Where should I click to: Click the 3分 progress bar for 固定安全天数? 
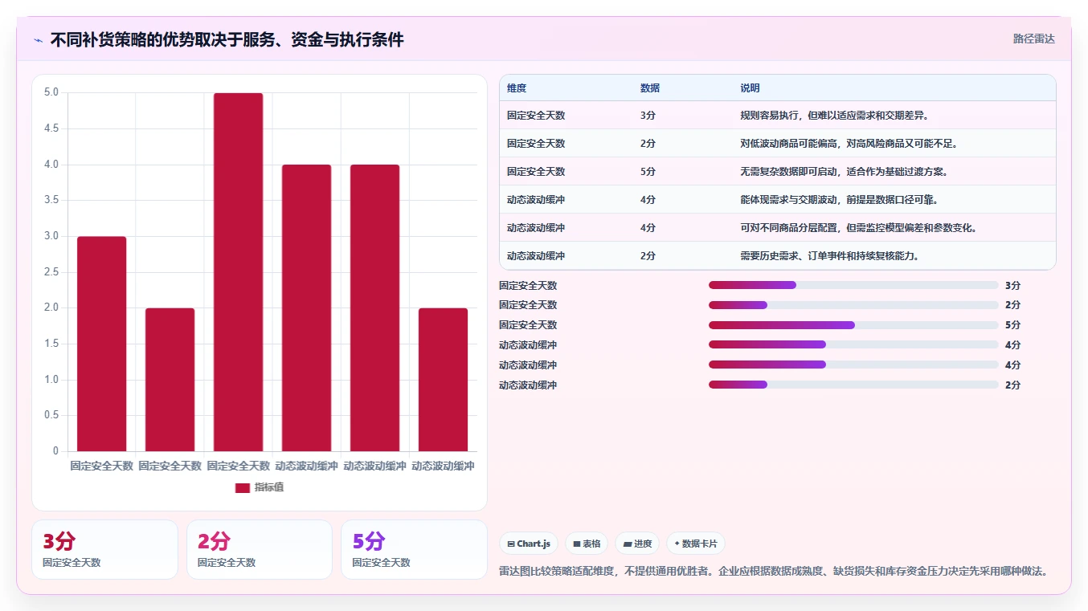[x=853, y=285]
